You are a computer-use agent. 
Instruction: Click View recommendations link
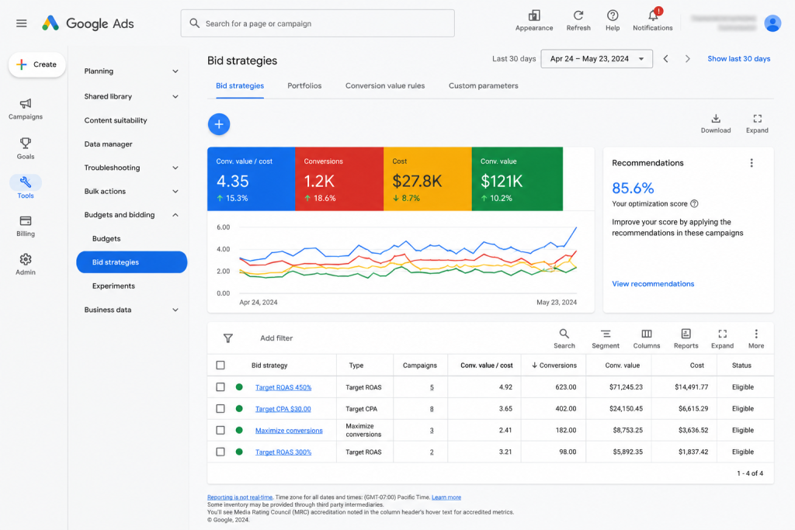(652, 284)
